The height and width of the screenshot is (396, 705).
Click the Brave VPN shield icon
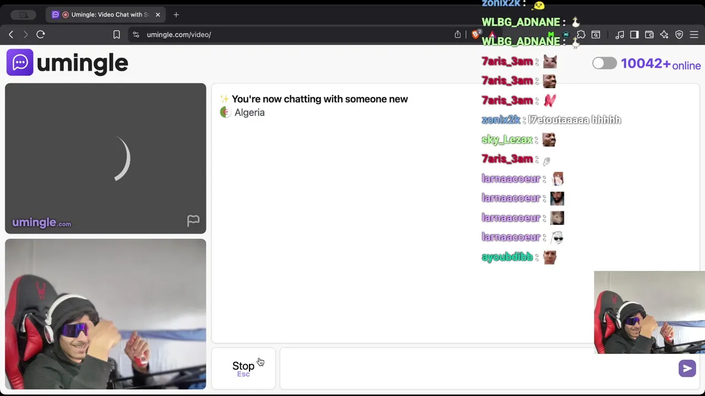pos(679,35)
